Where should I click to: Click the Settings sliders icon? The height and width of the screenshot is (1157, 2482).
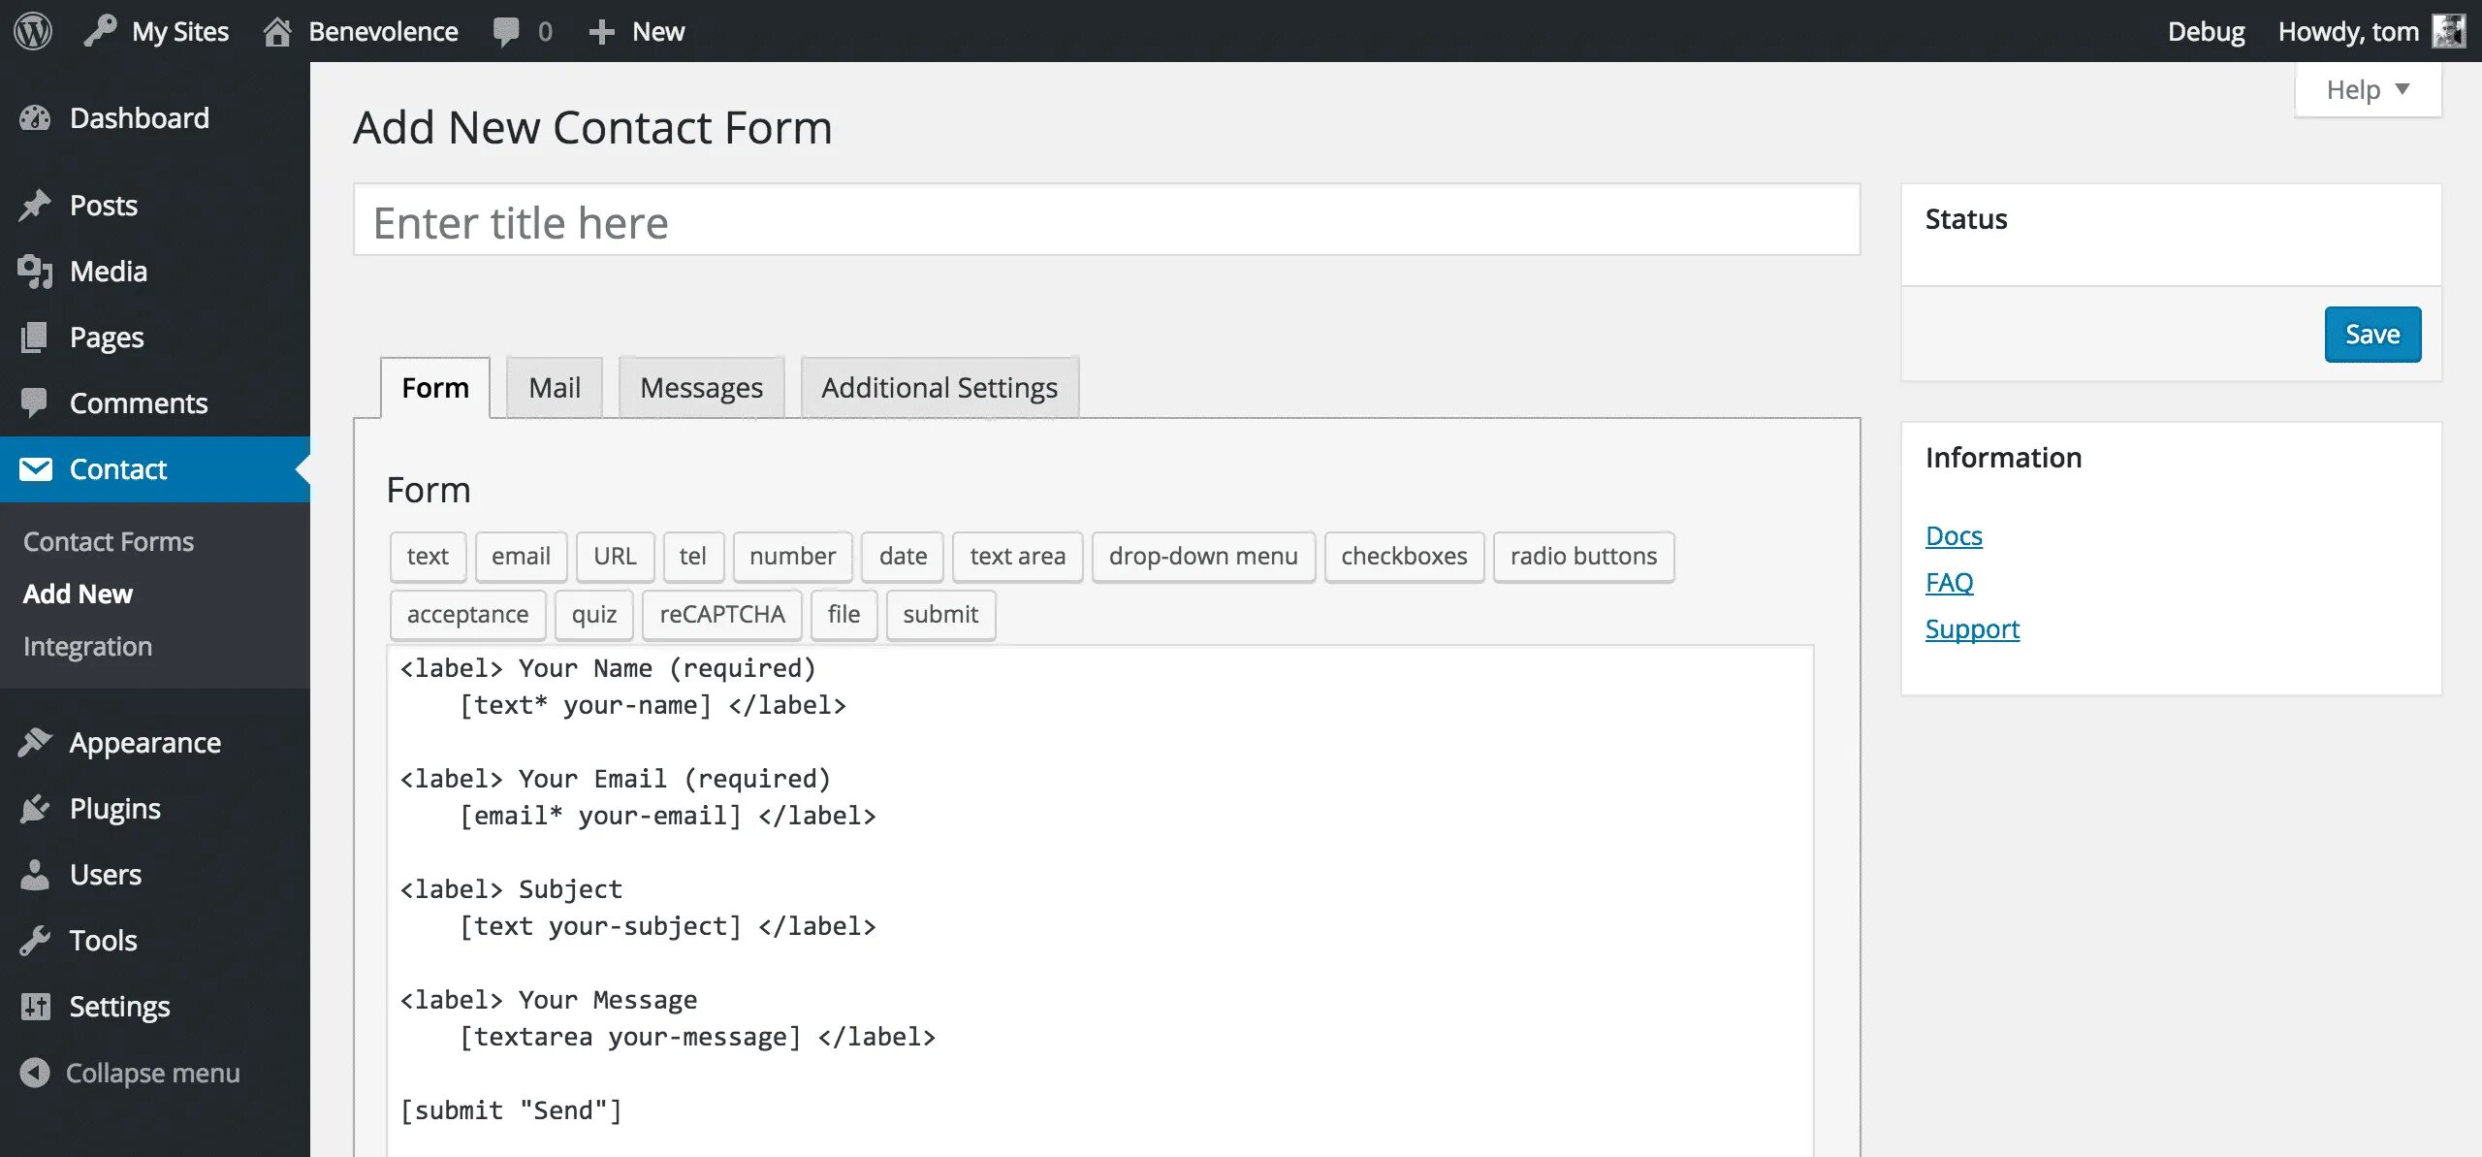[x=35, y=1007]
